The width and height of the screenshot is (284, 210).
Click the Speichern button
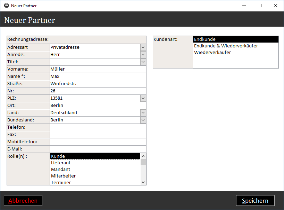[255, 201]
